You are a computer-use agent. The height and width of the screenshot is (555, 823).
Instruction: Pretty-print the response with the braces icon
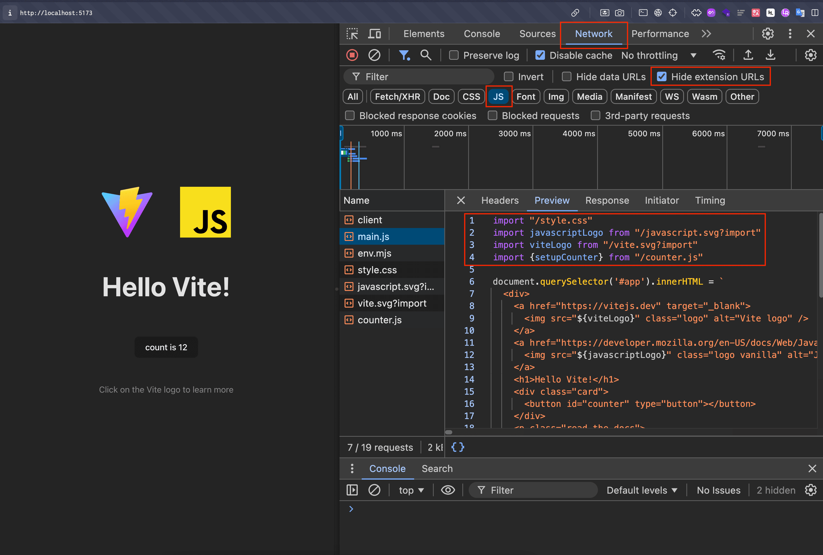458,447
